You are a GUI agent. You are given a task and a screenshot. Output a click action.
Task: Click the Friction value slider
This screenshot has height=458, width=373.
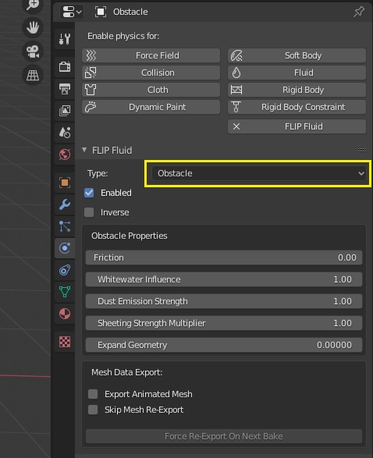coord(224,257)
